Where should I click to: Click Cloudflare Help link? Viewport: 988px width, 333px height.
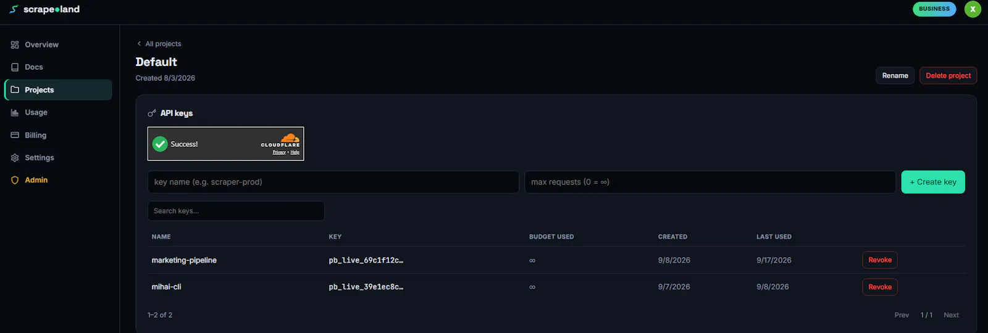tap(295, 152)
